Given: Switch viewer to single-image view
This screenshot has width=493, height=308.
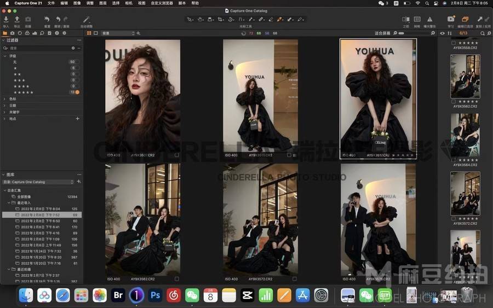Looking at the screenshot, I should pos(95,33).
